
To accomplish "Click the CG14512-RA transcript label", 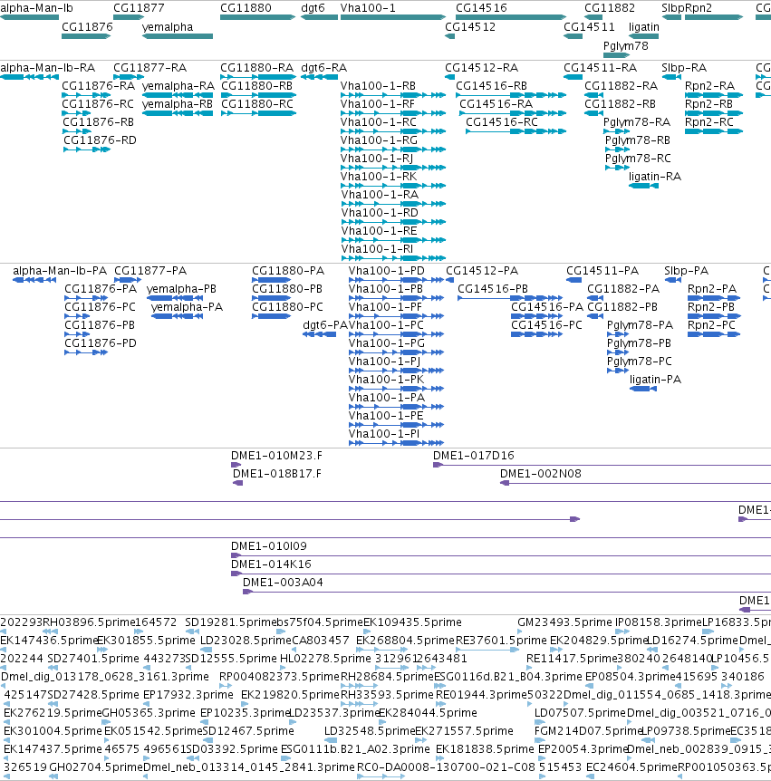I will pos(482,68).
